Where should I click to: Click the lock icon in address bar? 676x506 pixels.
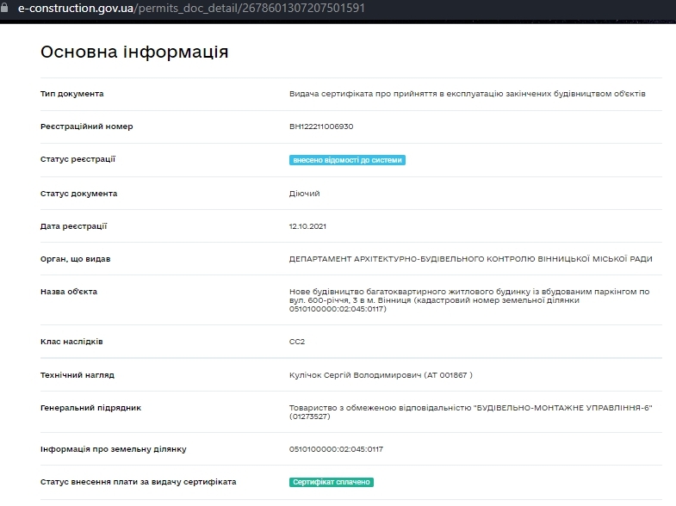pyautogui.click(x=4, y=8)
